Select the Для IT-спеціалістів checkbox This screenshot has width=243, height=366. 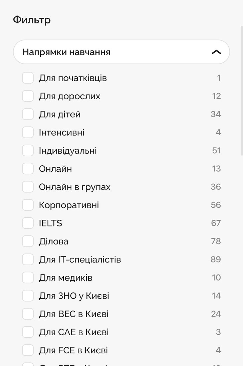(28, 259)
